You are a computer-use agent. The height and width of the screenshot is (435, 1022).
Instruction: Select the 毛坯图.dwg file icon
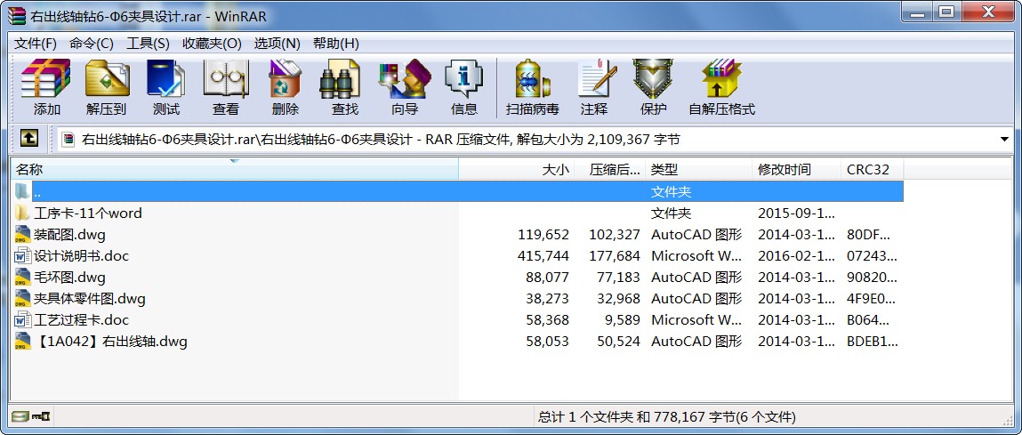[23, 278]
